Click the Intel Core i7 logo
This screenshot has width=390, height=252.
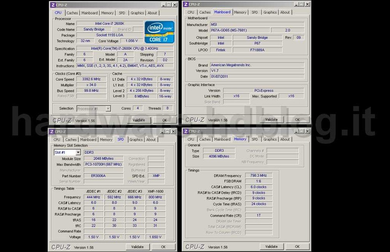click(x=160, y=32)
